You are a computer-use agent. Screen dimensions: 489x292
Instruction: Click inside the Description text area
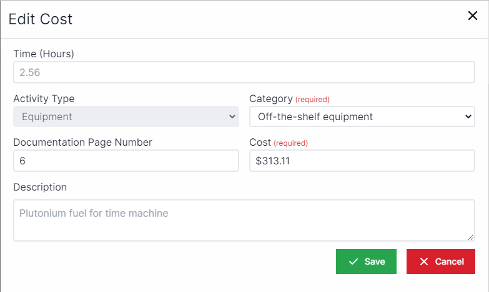coord(244,220)
